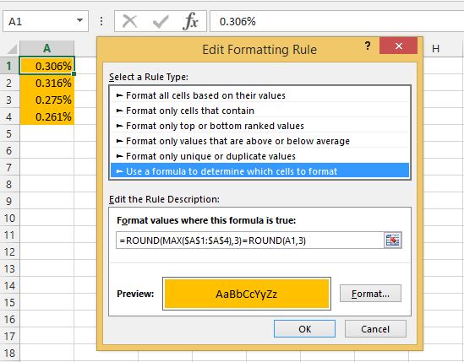Click the cancel X in formula bar
Screen dimensions: 464x362
[x=129, y=21]
